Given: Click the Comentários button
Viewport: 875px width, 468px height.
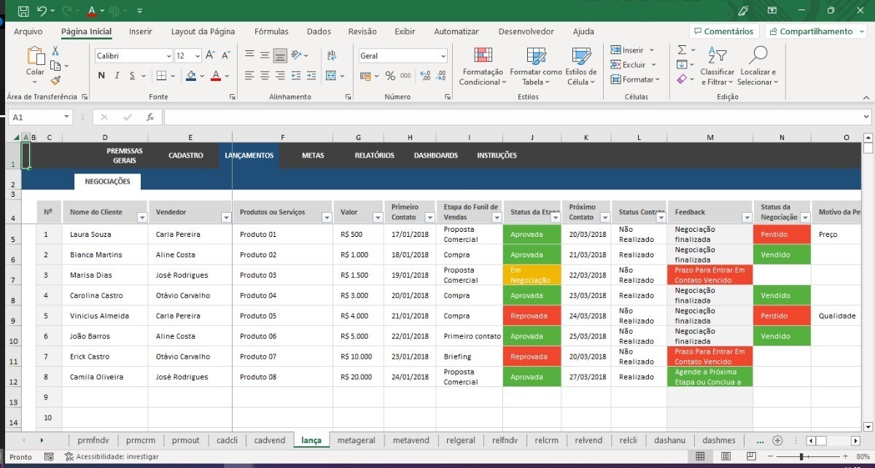Looking at the screenshot, I should pos(723,31).
